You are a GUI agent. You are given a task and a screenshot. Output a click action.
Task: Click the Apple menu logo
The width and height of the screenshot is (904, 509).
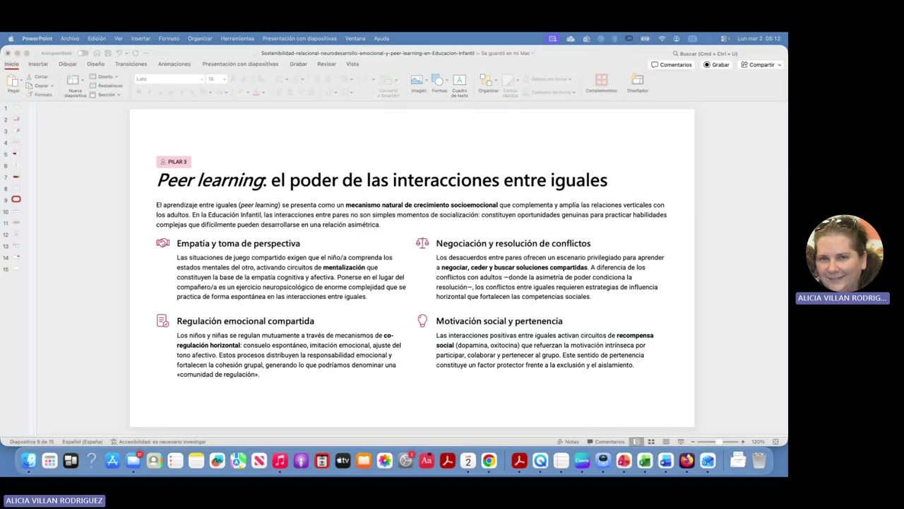click(11, 38)
